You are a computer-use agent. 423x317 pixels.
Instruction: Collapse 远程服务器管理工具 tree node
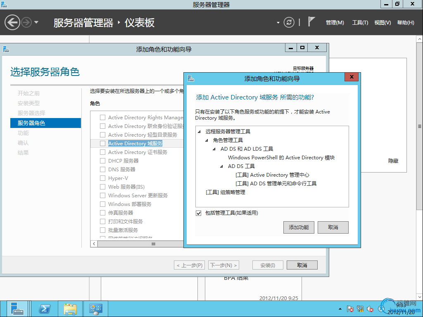point(200,132)
